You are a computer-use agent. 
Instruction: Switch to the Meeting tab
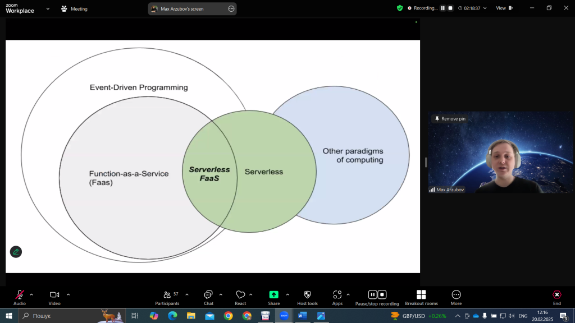[x=74, y=9]
